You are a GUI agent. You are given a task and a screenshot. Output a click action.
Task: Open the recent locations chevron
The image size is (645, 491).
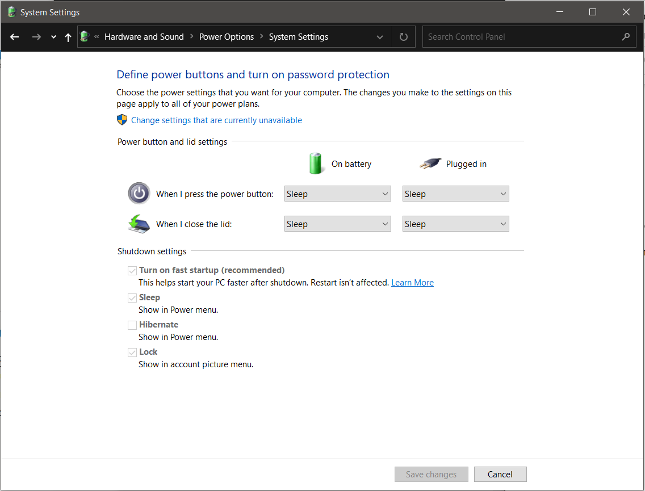click(x=53, y=37)
